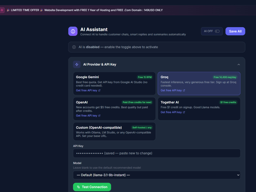Screen dimensions: 256x192
Task: Click the Free 15 RPM badge
Action: (x=145, y=77)
